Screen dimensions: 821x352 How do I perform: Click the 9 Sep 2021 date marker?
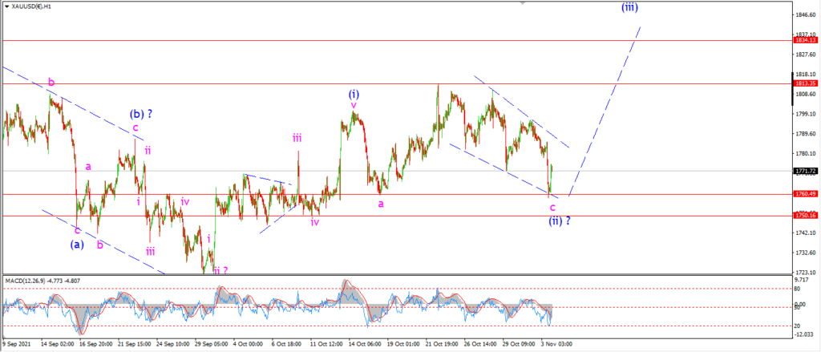(18, 344)
